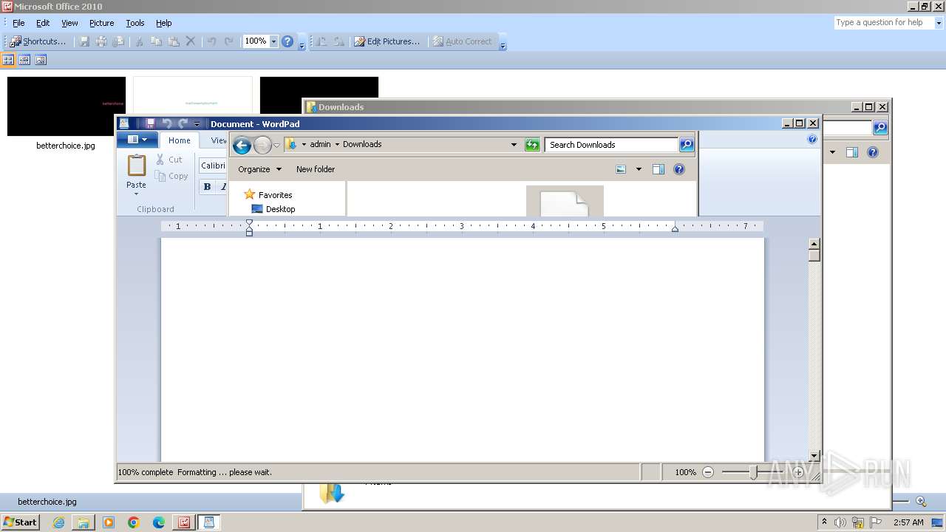Viewport: 946px width, 532px height.
Task: Click the Redo arrow in Picture Manager toolbar
Action: [x=229, y=41]
